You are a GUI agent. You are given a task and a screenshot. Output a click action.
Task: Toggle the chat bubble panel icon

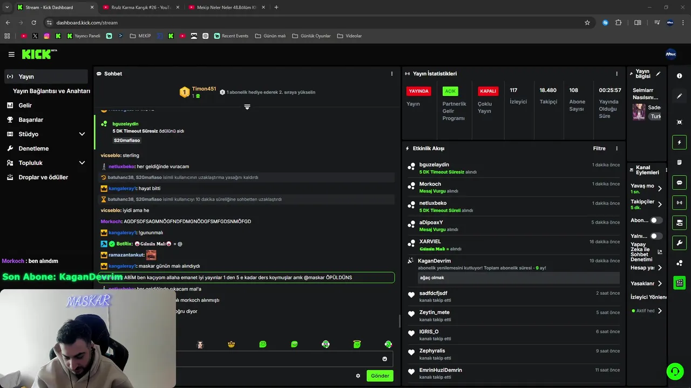tap(679, 182)
